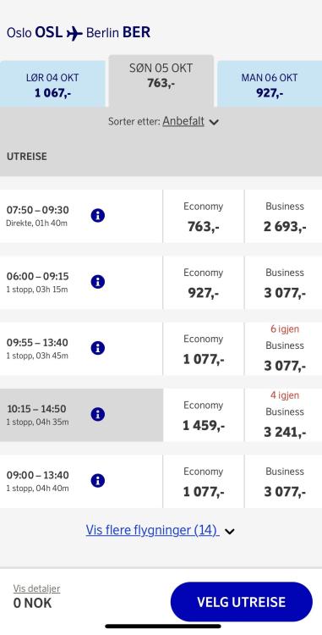The height and width of the screenshot is (635, 322).
Task: Open info icon for 09:55 – 13:40 flight
Action: click(x=98, y=348)
